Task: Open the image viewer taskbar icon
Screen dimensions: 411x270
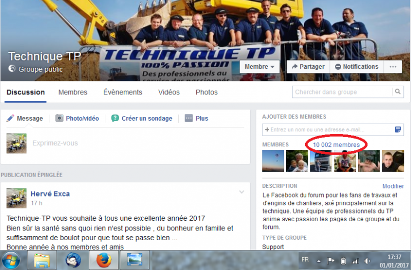Action: pyautogui.click(x=135, y=260)
